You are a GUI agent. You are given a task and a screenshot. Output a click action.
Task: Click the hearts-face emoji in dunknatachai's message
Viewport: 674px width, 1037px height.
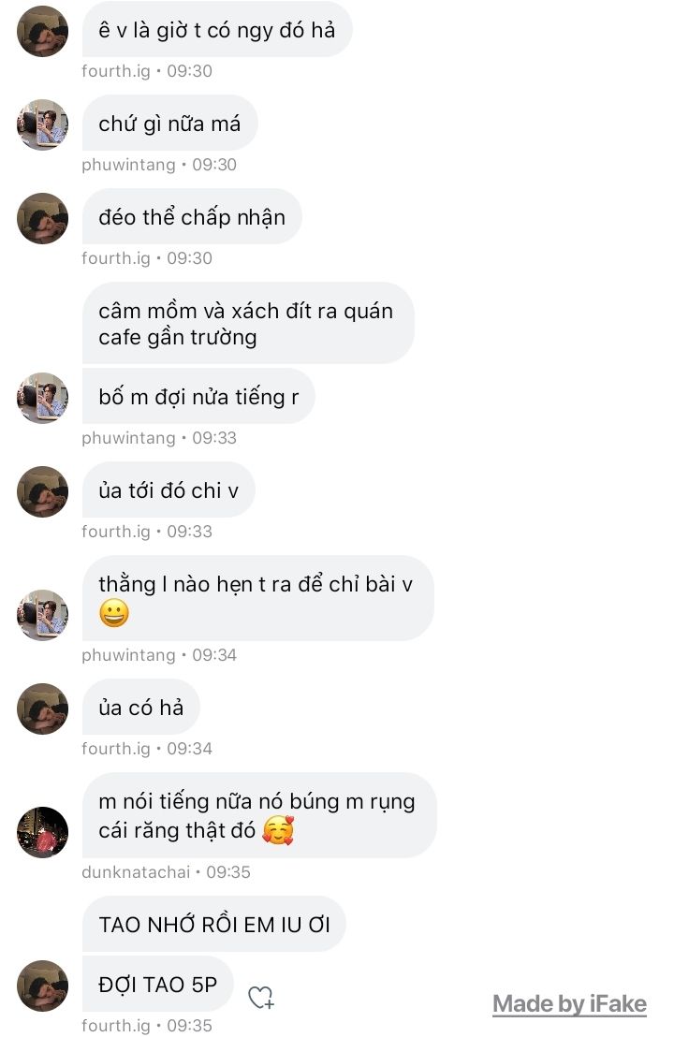278,830
